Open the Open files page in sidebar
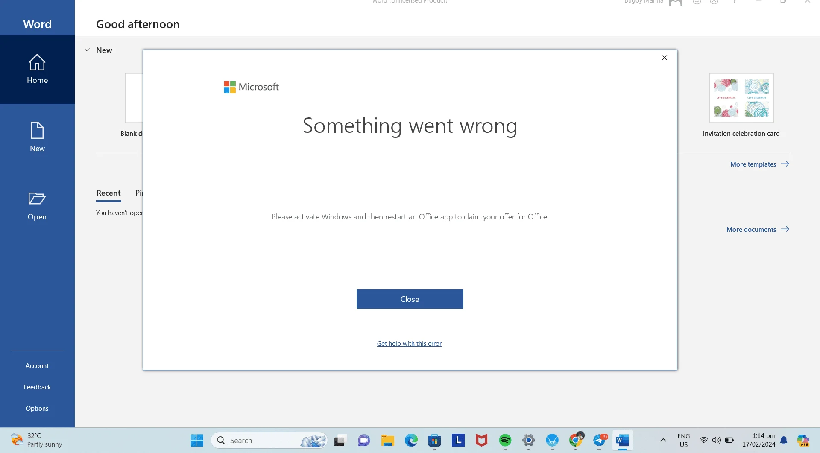The height and width of the screenshot is (453, 820). pyautogui.click(x=37, y=206)
